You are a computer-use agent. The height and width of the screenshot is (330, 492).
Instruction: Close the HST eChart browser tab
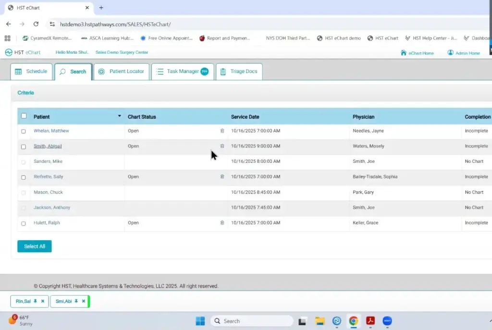pyautogui.click(x=87, y=8)
